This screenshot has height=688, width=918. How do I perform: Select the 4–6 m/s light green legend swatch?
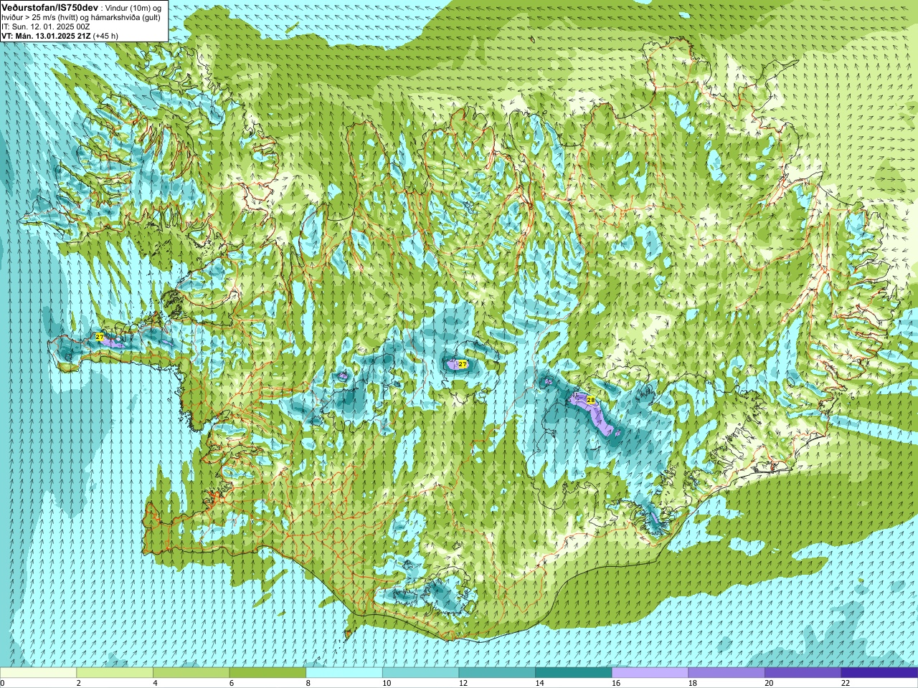click(x=191, y=673)
